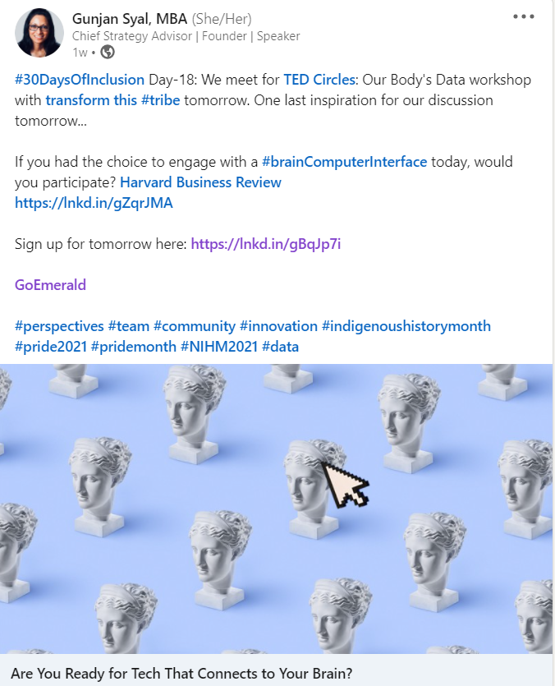Open the transform this company link
Screen dimensions: 555x686
pos(91,100)
